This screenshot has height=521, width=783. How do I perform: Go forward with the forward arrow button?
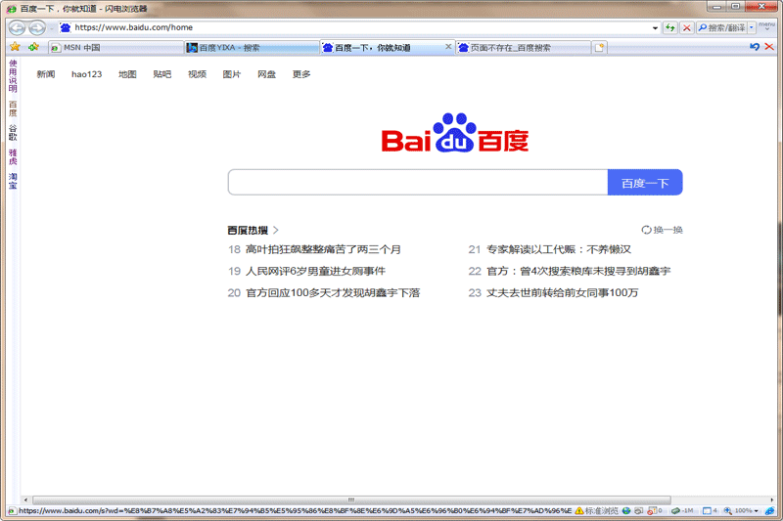coord(37,28)
